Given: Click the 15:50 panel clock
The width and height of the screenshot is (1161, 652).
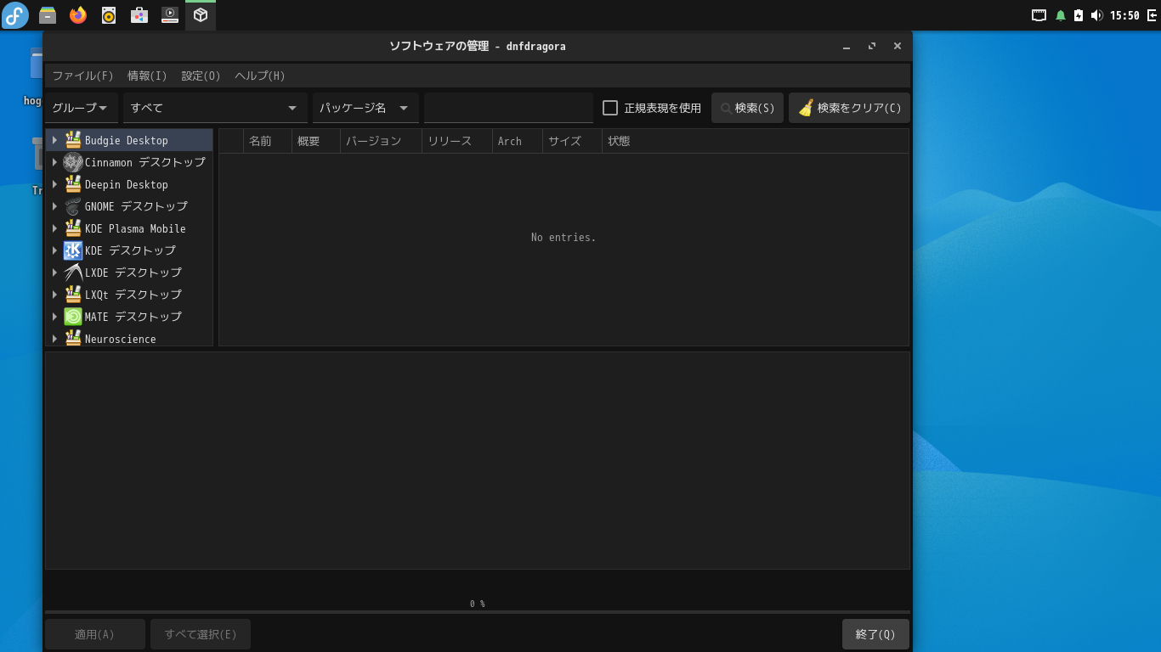Looking at the screenshot, I should (1124, 15).
